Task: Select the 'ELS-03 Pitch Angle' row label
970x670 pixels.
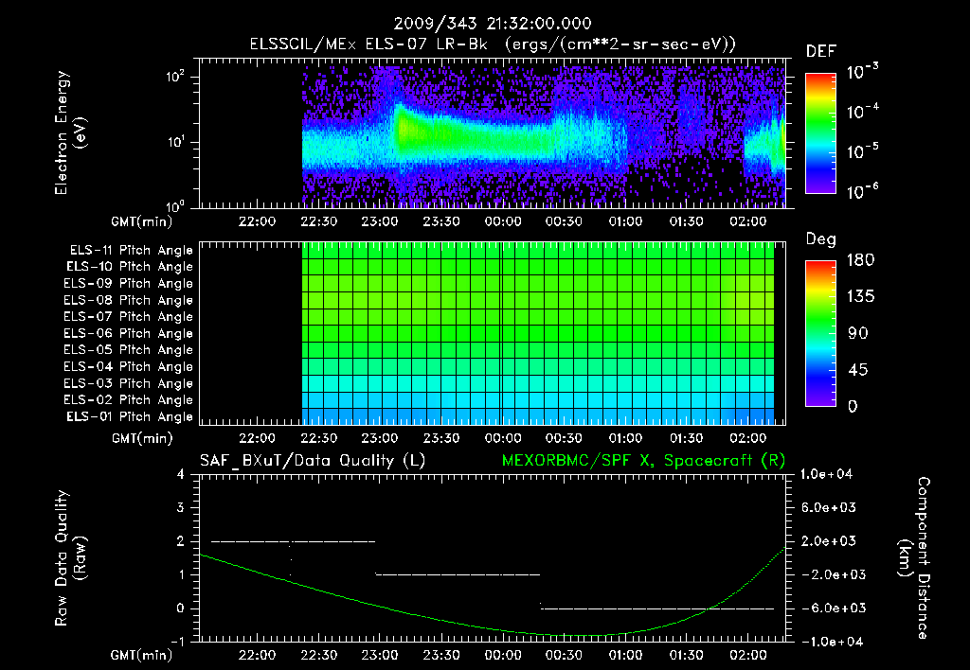Action: click(x=129, y=384)
